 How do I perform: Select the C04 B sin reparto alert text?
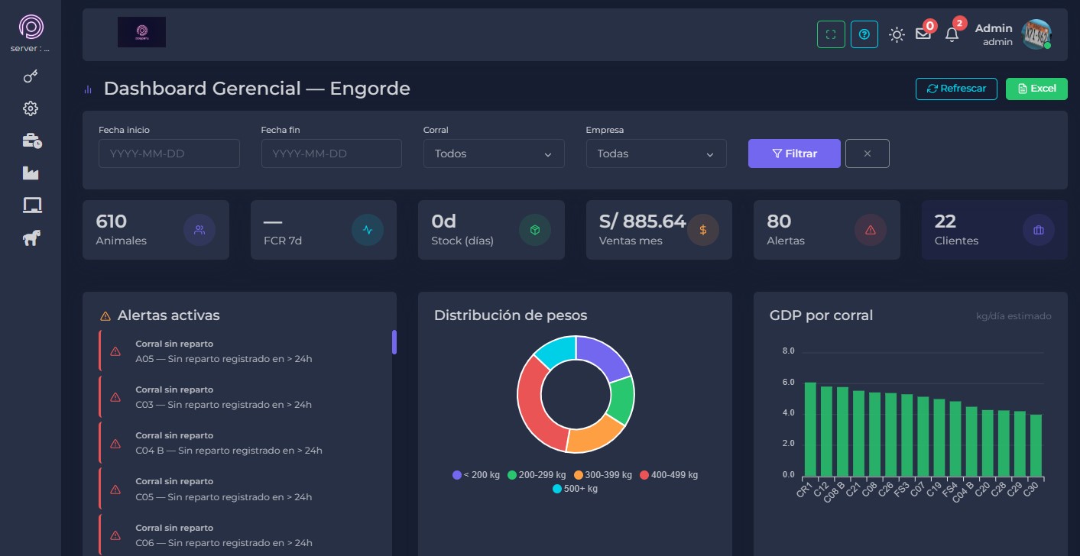(x=229, y=451)
